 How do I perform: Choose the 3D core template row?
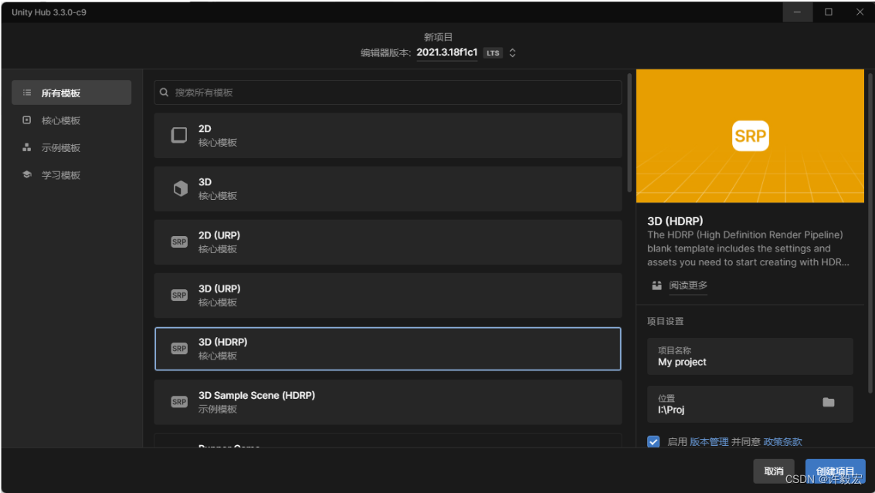(388, 188)
